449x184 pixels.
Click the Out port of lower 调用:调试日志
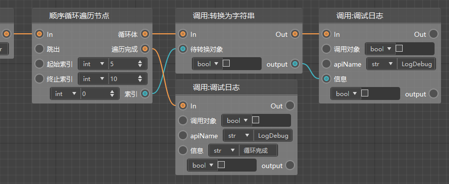290,106
